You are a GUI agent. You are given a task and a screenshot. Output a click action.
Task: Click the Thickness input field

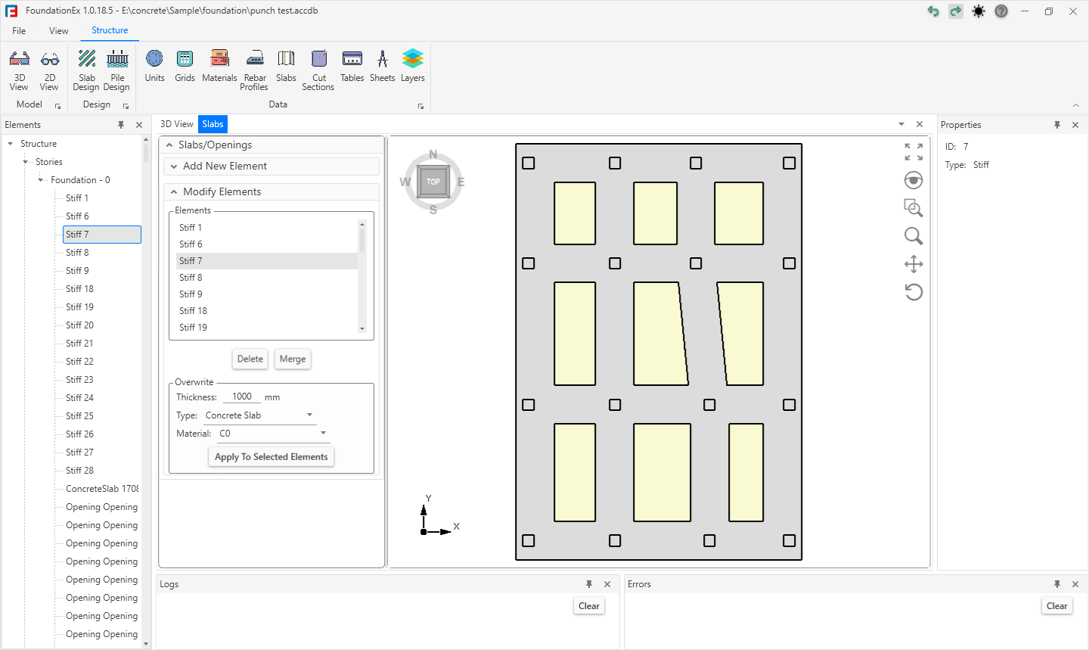point(242,397)
